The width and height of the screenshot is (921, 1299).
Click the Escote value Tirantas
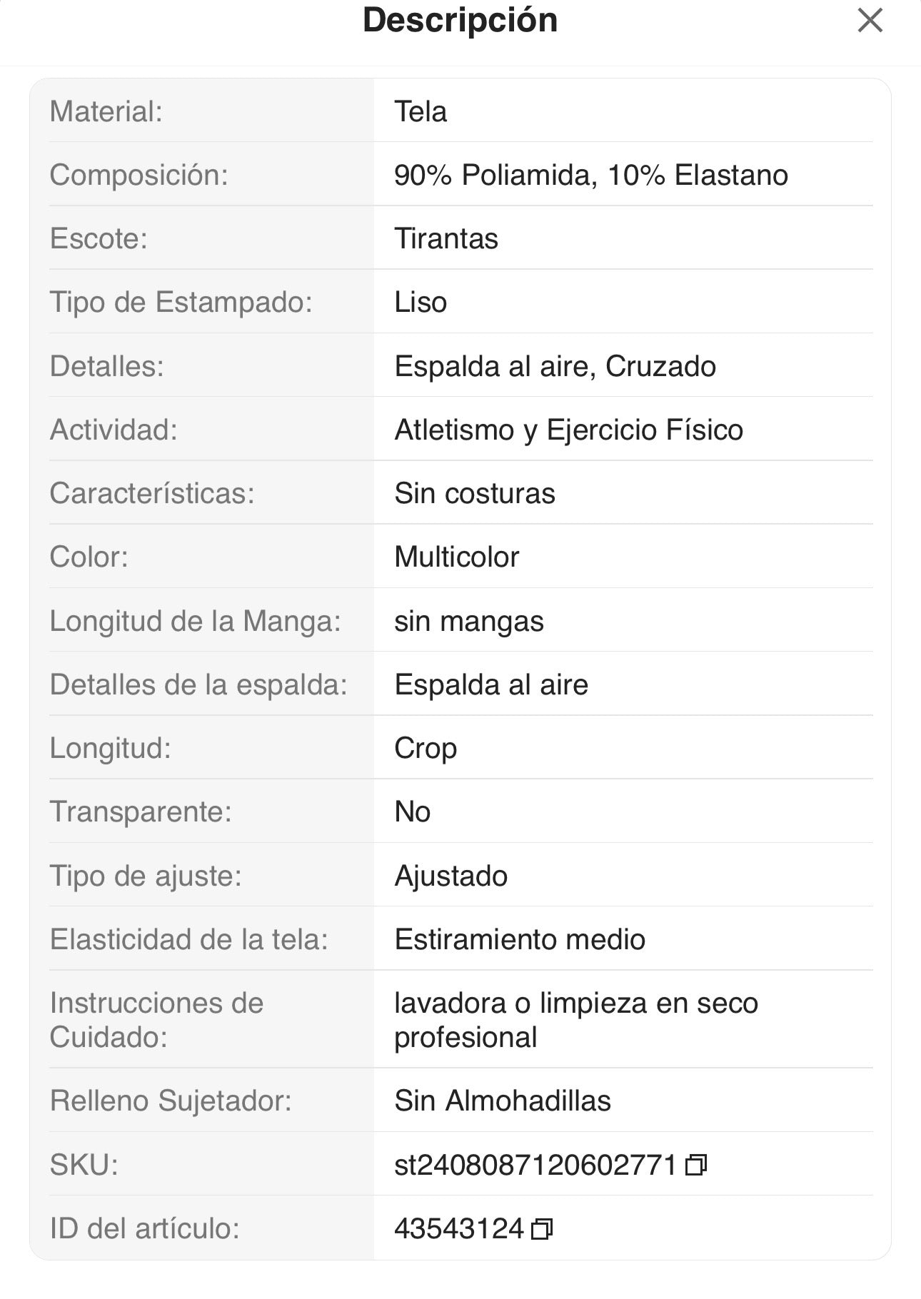coord(446,239)
